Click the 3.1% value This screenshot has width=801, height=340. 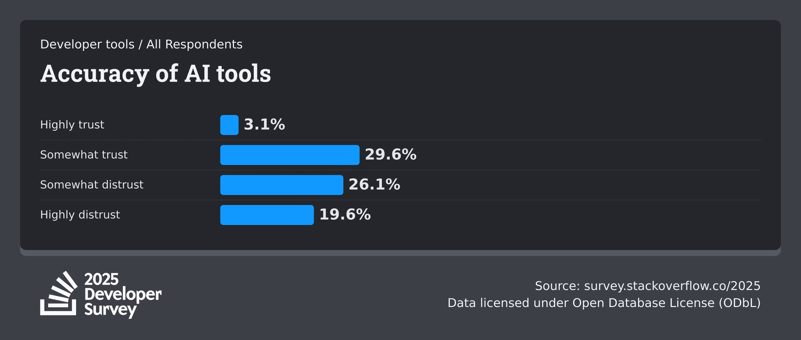coord(264,125)
